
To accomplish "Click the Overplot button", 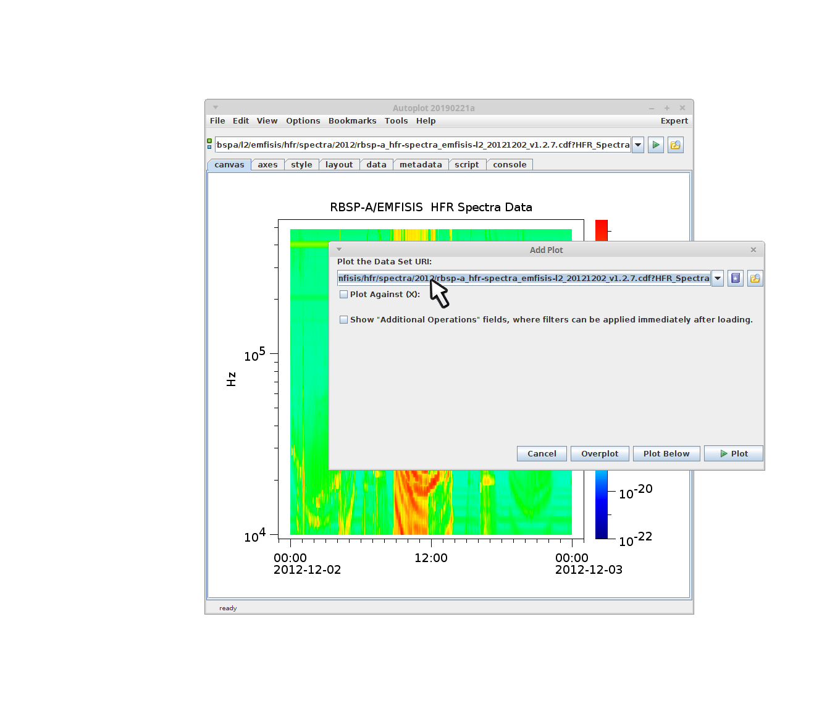I will point(600,454).
